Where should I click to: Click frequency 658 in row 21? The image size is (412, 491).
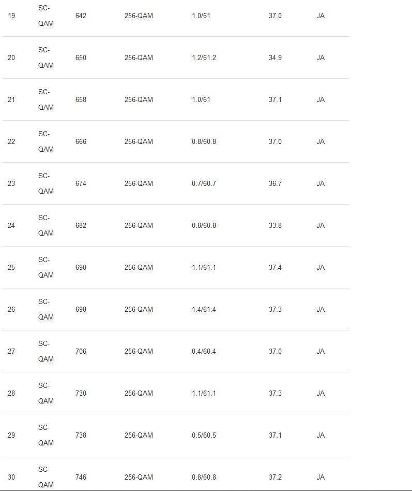click(81, 99)
